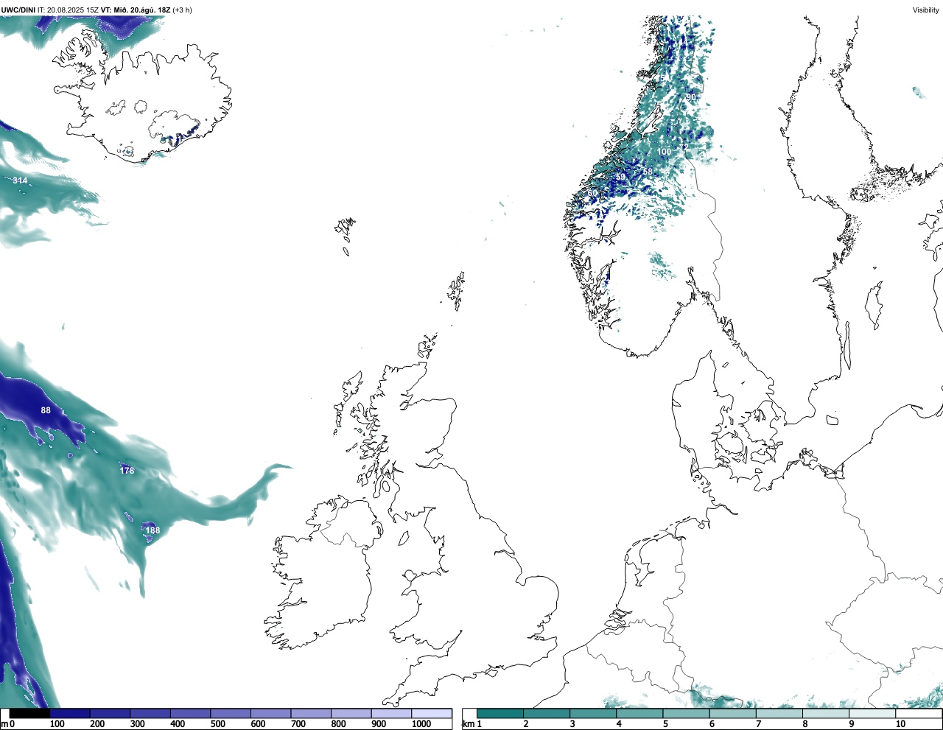This screenshot has width=943, height=730.
Task: Click the 'Mið. 20.ágú. 18Z' valid time
Action: click(x=141, y=10)
